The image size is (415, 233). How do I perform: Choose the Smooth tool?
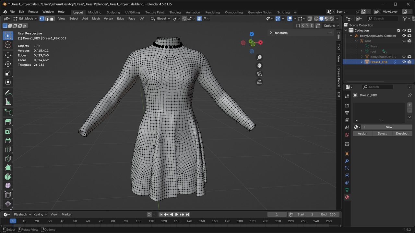(x=8, y=186)
